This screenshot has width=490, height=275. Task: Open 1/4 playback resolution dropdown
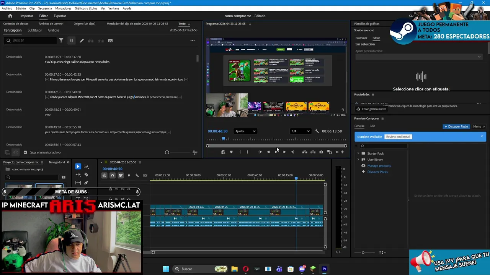coord(301,131)
